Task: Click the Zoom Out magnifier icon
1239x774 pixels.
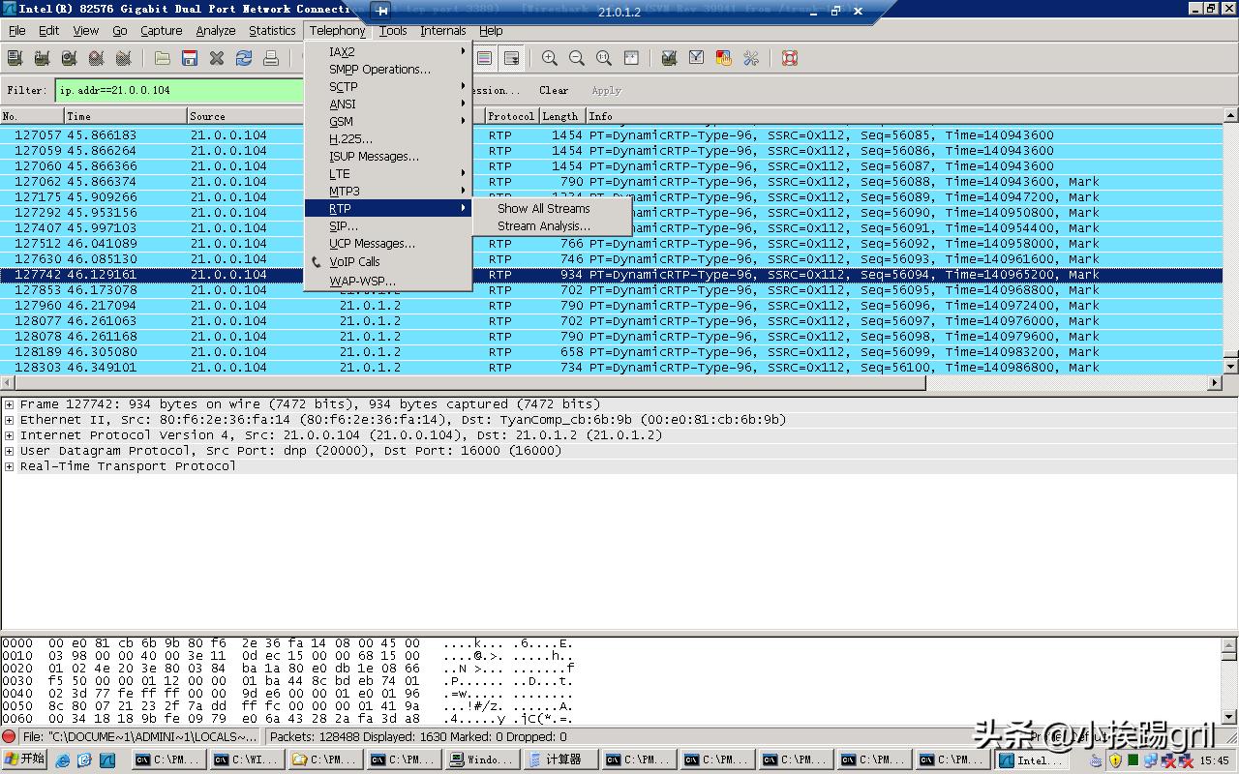Action: pyautogui.click(x=577, y=59)
